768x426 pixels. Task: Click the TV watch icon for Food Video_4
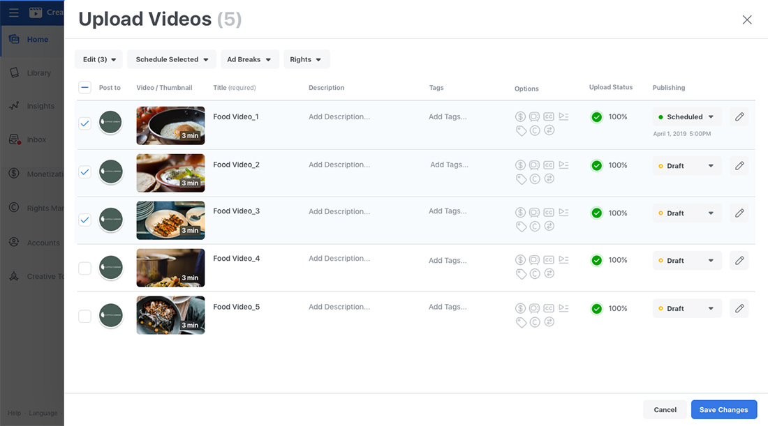[535, 260]
